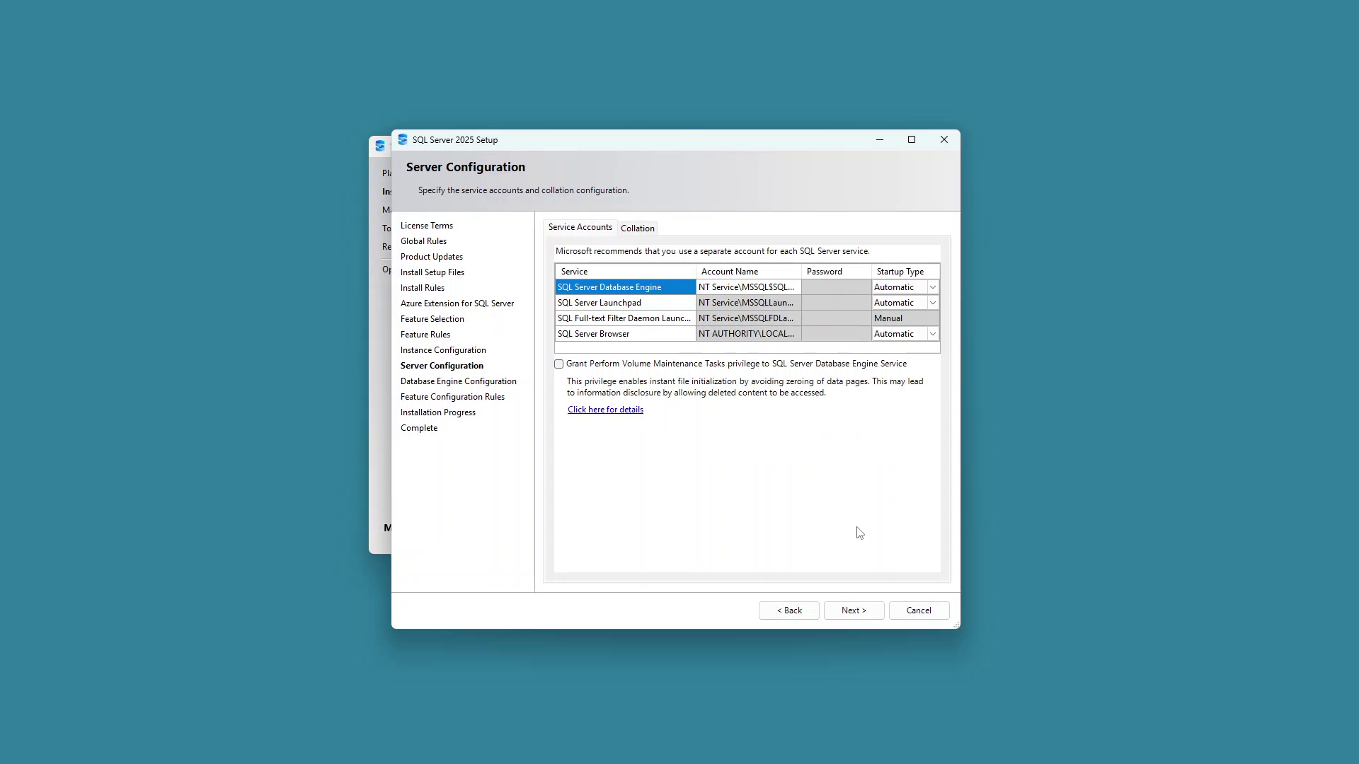Click the Manual startup type cell

point(905,318)
